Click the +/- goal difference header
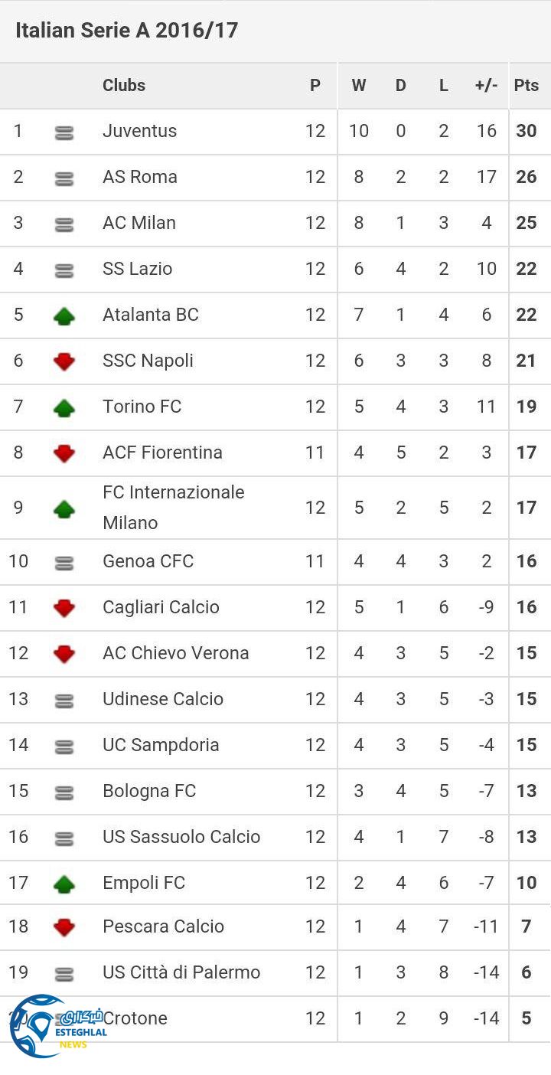 486,86
